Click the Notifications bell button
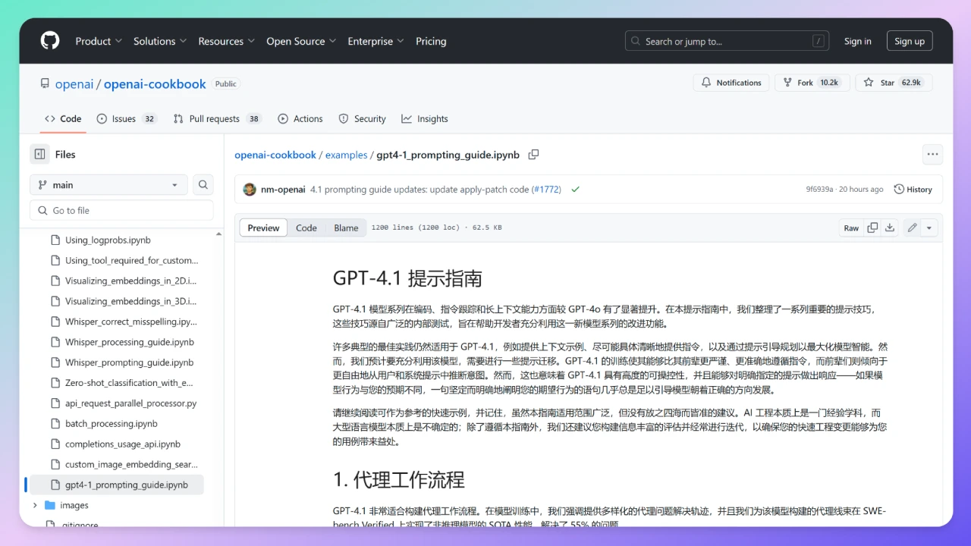Viewport: 971px width, 546px height. click(731, 83)
